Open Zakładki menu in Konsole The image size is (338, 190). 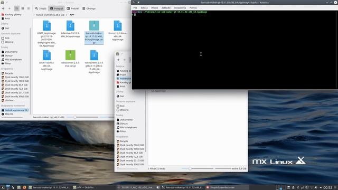click(x=166, y=8)
